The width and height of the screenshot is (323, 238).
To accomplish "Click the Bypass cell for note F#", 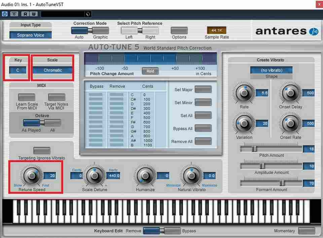I will [96, 122].
